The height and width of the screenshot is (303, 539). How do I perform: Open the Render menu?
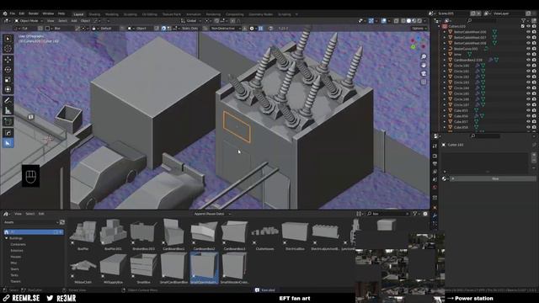[34, 13]
